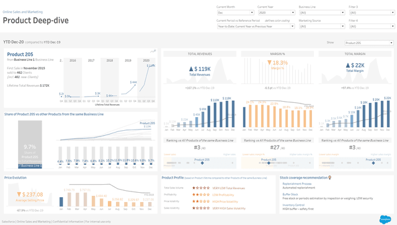The image size is (397, 225).
Task: Open the Current Year dropdown
Action: (277, 12)
